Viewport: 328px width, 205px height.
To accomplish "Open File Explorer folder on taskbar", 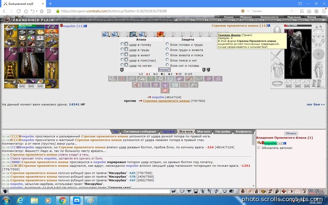I will (x=34, y=201).
